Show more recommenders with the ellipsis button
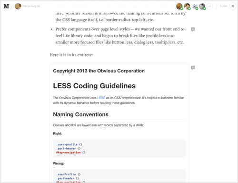The height and width of the screenshot is (183, 238). (x=209, y=6)
